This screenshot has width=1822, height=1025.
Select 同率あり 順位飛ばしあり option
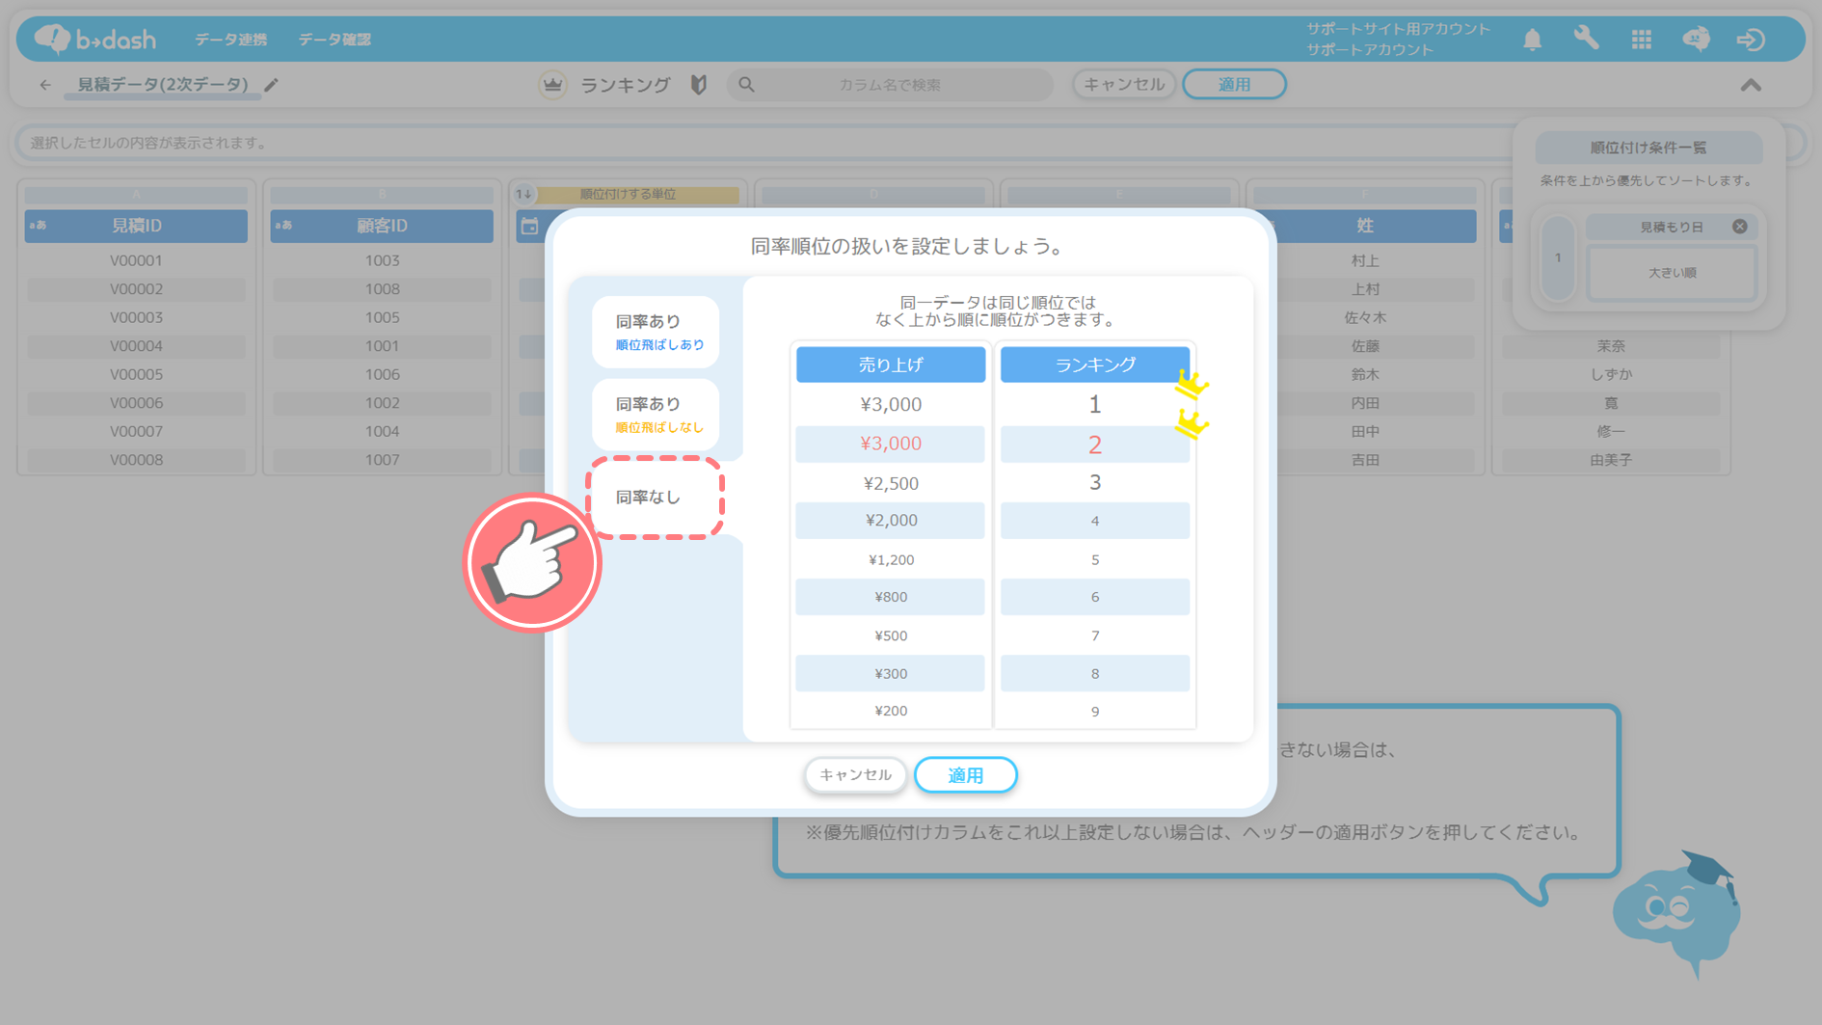[x=656, y=332]
